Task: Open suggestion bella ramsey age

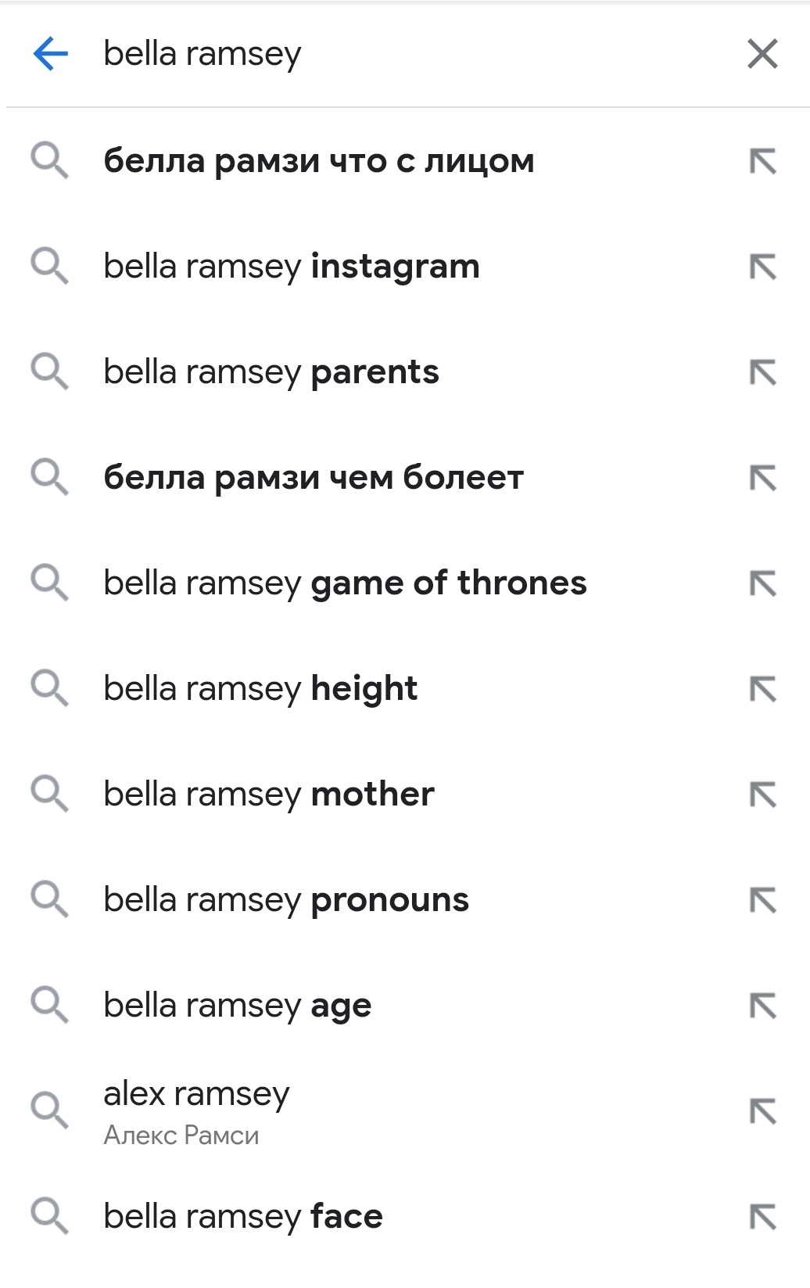Action: [405, 1006]
